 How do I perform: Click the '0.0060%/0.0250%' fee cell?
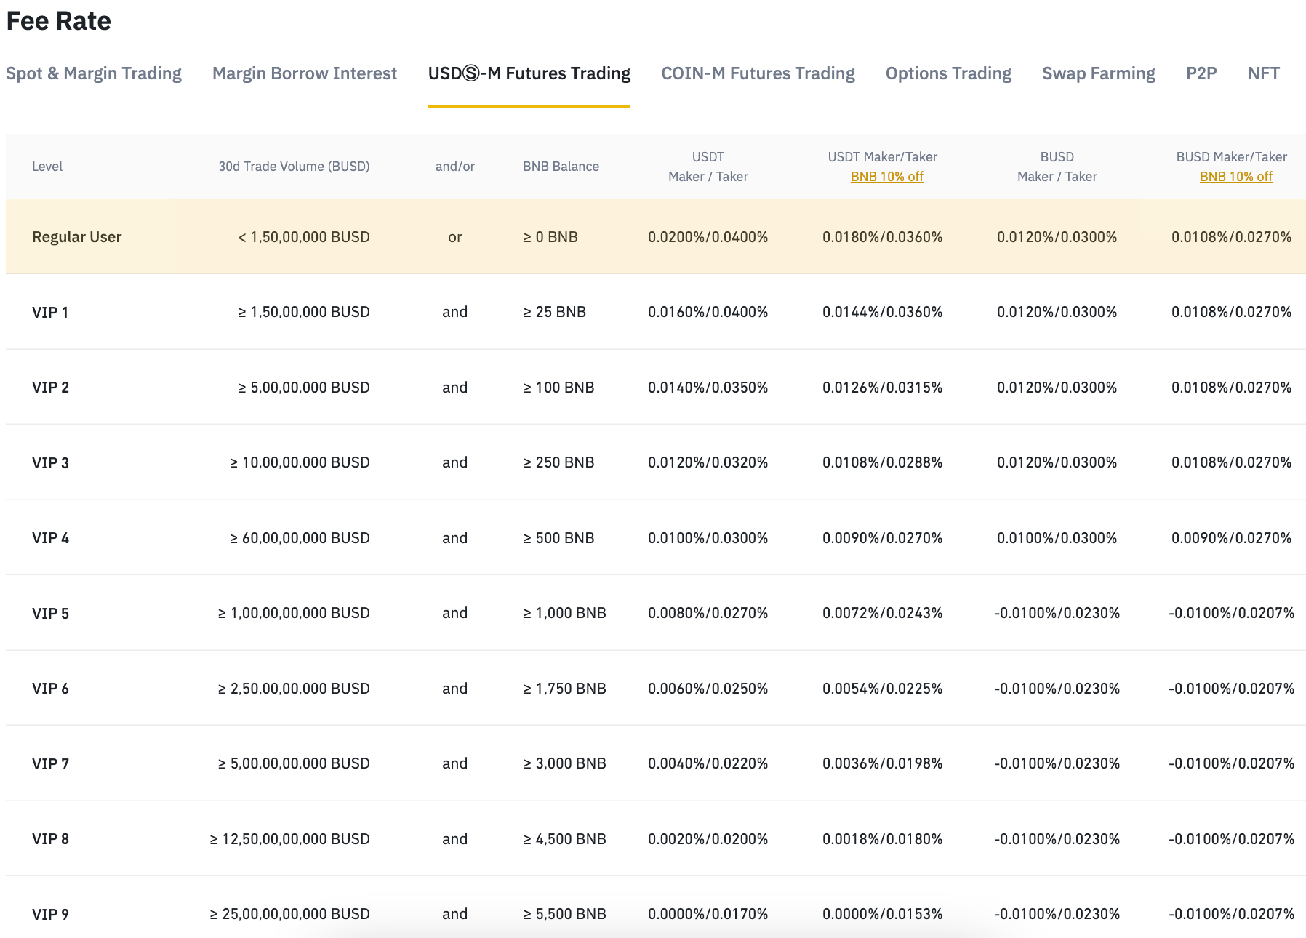click(708, 689)
